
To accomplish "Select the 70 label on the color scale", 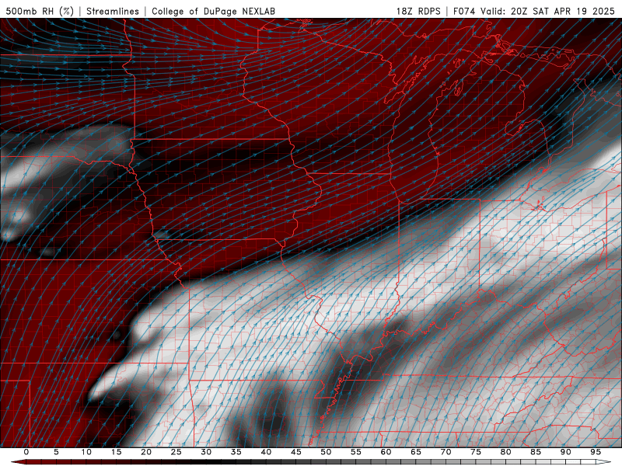I will pyautogui.click(x=446, y=452).
